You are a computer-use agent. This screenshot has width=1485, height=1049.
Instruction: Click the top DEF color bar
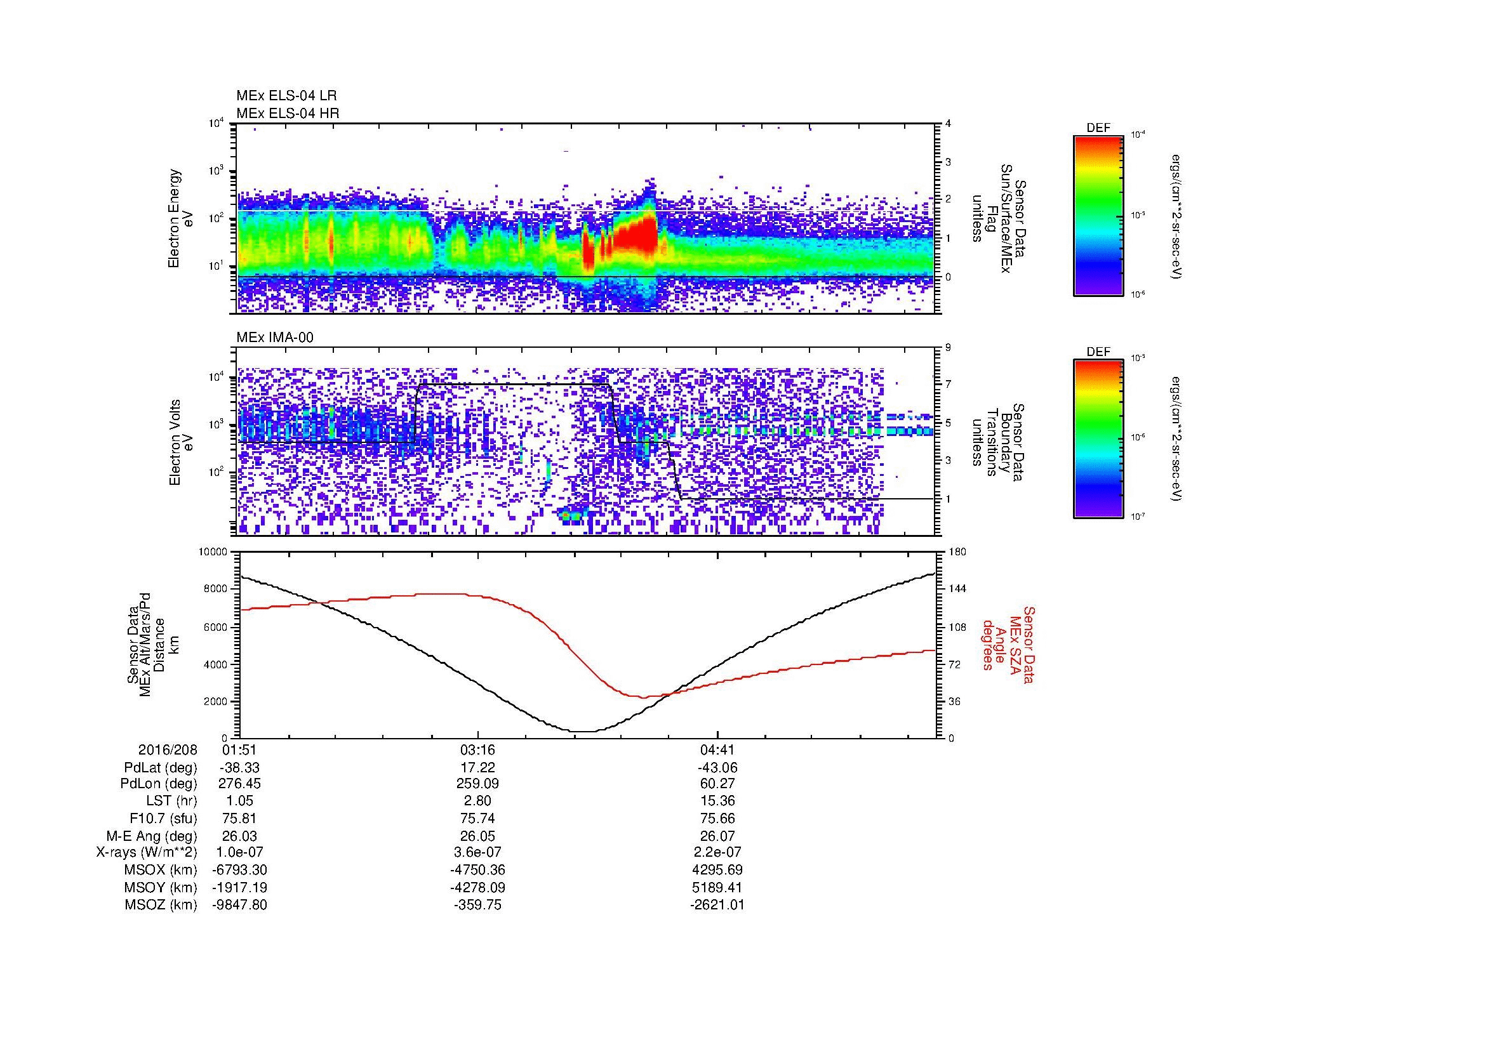click(1098, 216)
